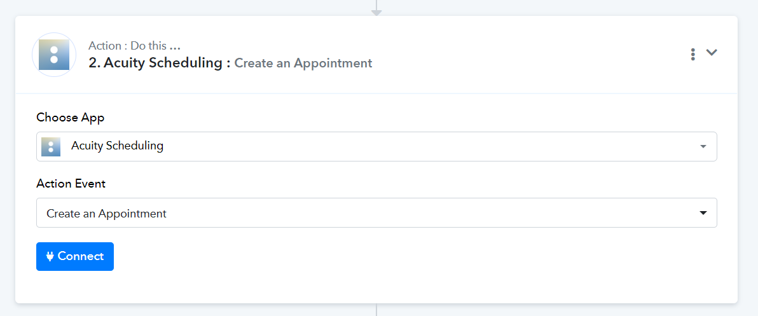The height and width of the screenshot is (316, 758).
Task: Click the Action Event label
Action: 71,184
